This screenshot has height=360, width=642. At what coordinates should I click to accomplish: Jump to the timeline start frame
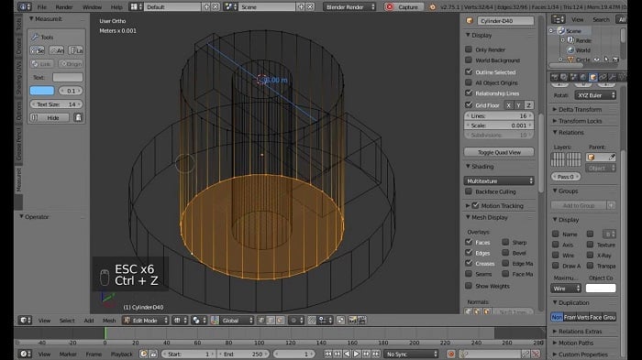tap(327, 354)
